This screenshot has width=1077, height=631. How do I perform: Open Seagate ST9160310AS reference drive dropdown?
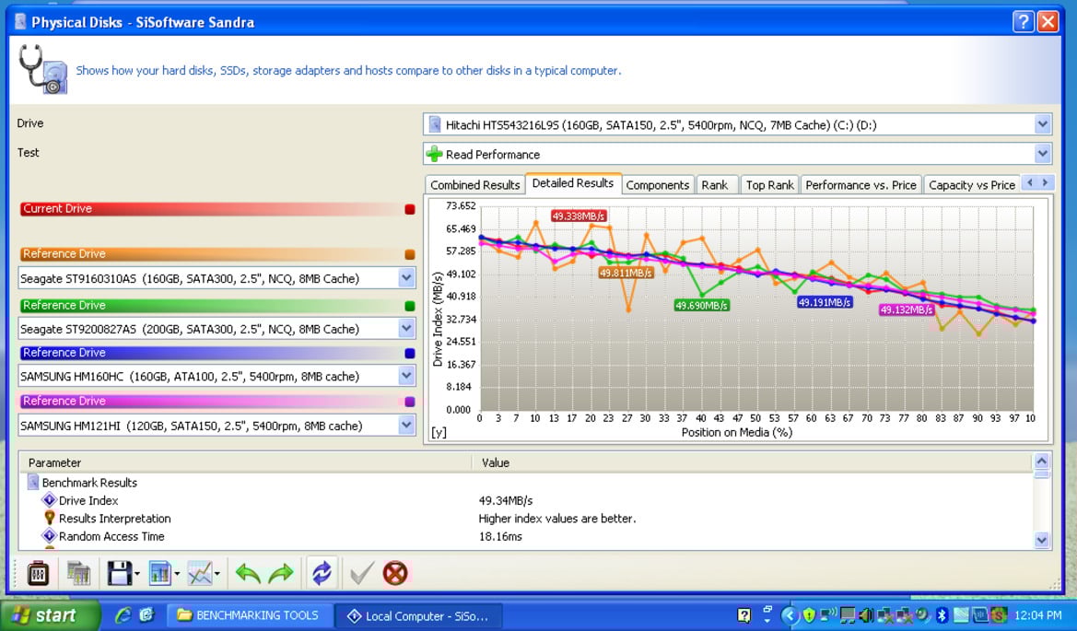coord(406,278)
